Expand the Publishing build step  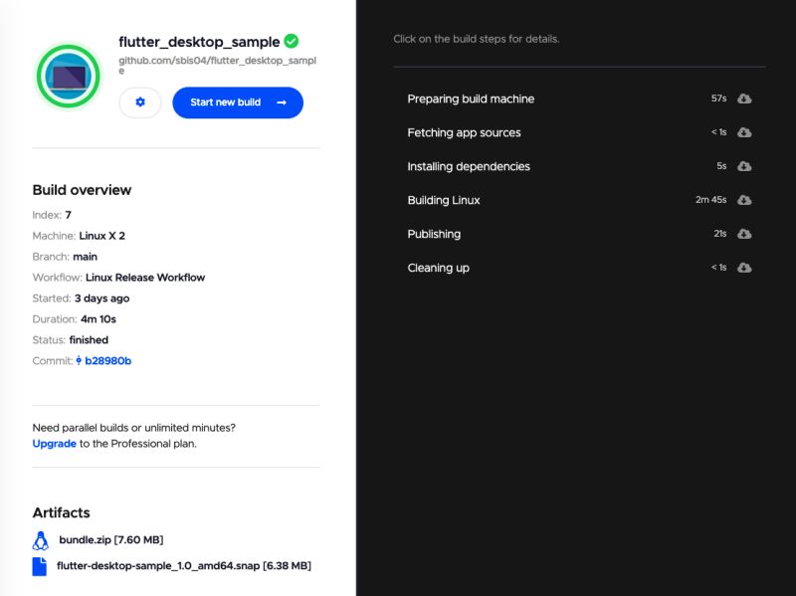click(434, 234)
